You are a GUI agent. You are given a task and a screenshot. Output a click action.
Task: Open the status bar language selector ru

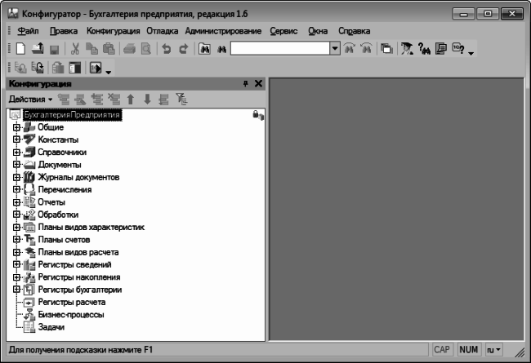pos(493,350)
